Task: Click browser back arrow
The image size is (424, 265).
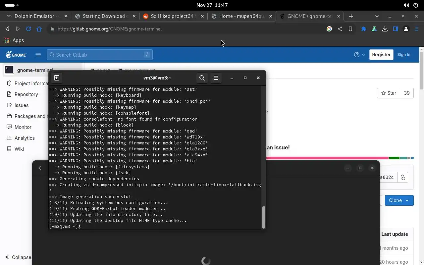Action: pos(7,29)
